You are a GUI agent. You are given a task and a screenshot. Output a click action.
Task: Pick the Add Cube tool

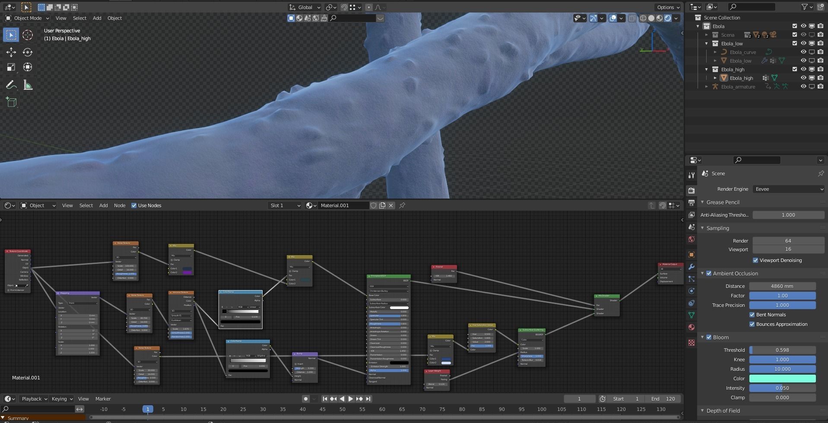[x=11, y=102]
